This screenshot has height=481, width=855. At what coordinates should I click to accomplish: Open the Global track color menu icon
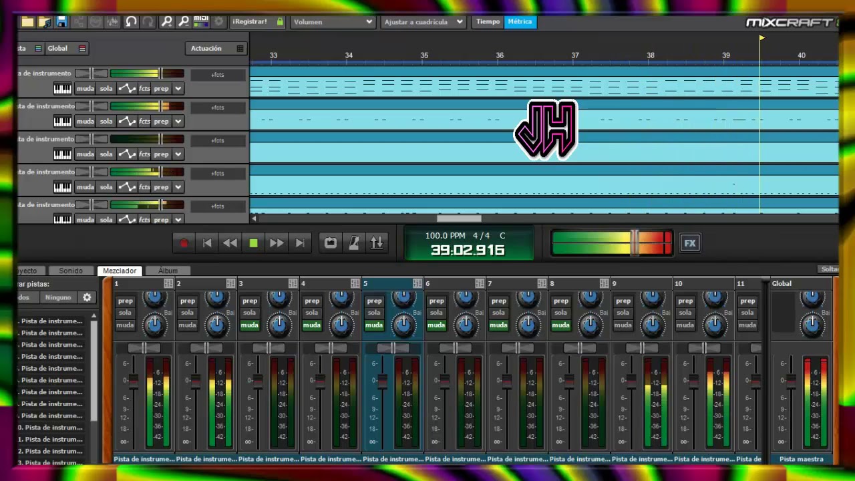tap(82, 48)
